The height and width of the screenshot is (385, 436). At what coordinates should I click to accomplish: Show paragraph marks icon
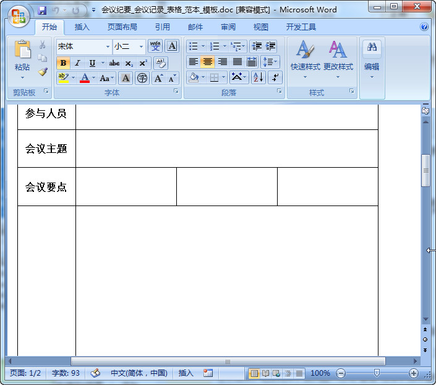275,77
